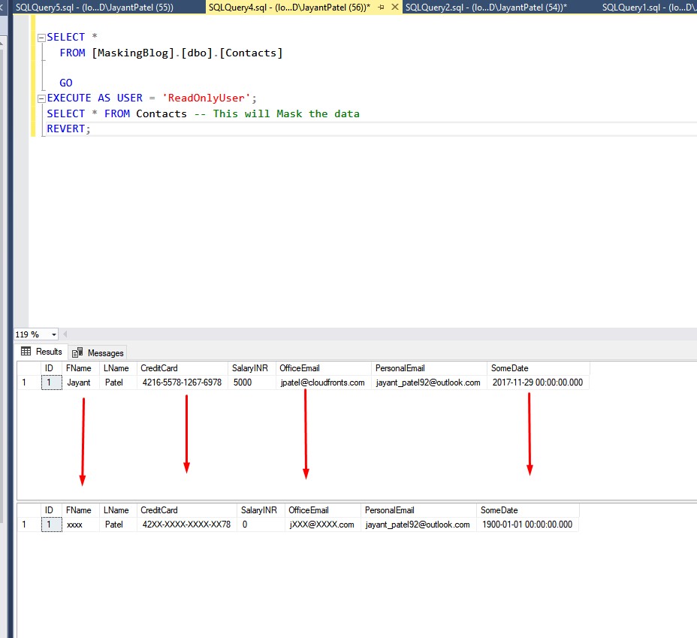The width and height of the screenshot is (697, 638).
Task: Select the masked SalaryINR cell showing 0
Action: pyautogui.click(x=261, y=525)
